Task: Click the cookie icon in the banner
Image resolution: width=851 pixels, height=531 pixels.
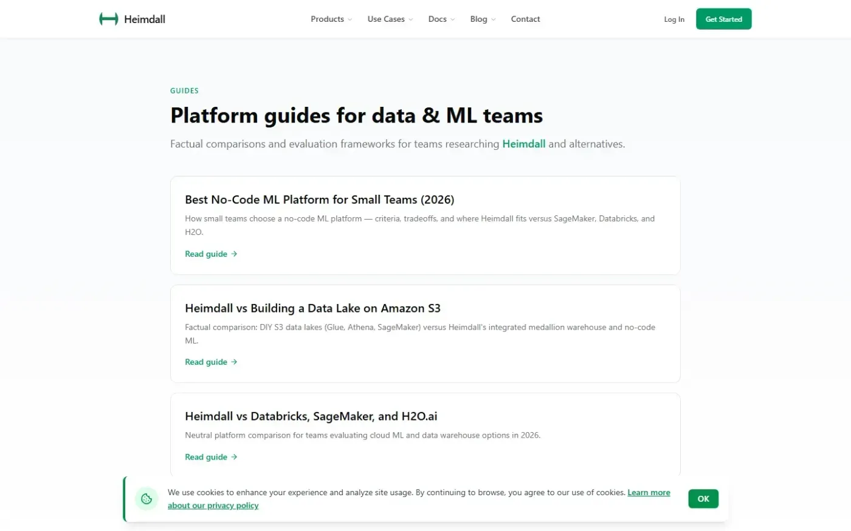Action: tap(146, 499)
